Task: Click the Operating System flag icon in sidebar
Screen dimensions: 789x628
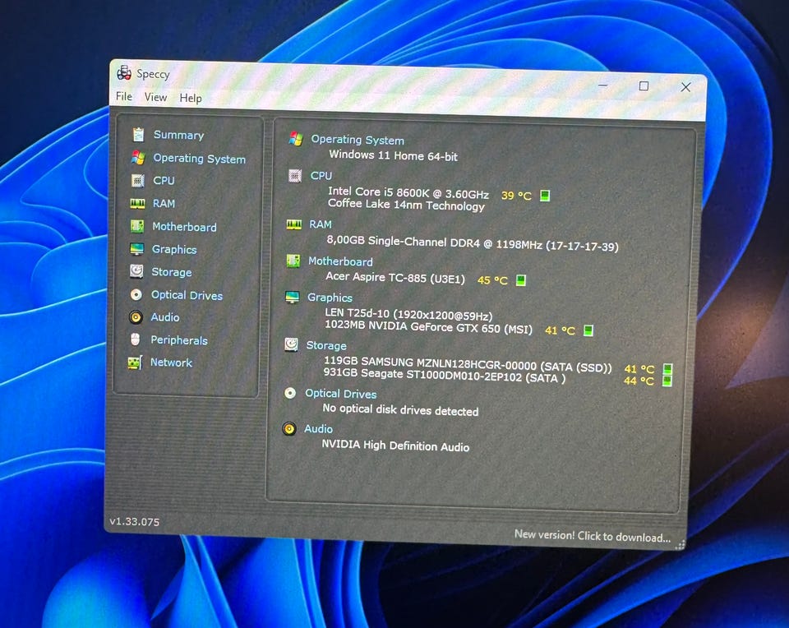Action: [x=138, y=158]
